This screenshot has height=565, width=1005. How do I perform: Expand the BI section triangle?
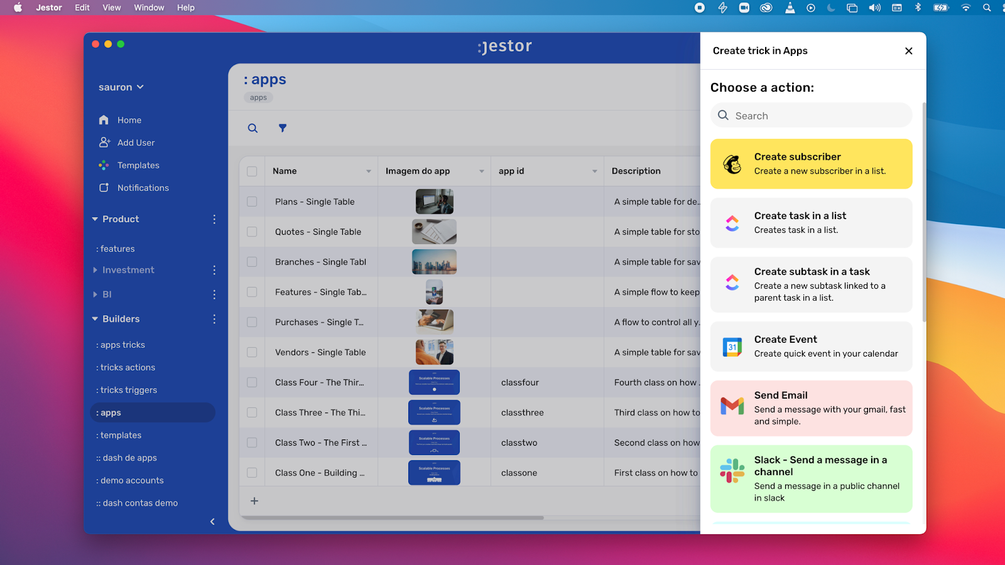95,294
